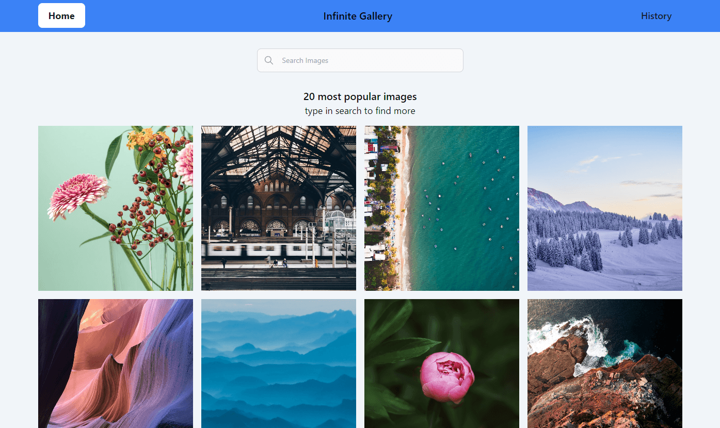Screen dimensions: 720x428
Task: Click the Infinite Gallery title
Action: [x=358, y=16]
